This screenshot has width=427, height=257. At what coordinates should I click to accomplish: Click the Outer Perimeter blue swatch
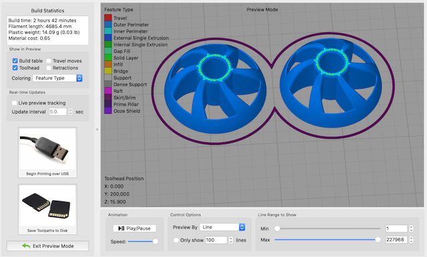click(108, 25)
